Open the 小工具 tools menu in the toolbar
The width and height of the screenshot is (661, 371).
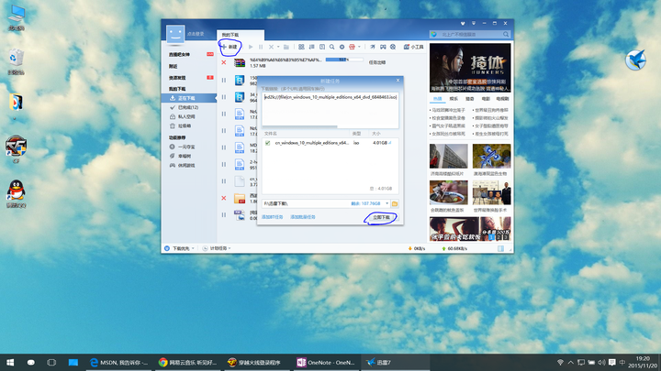[x=413, y=47]
